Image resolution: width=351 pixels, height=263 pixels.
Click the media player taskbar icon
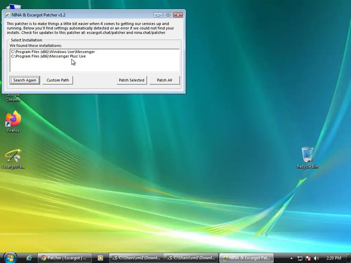click(x=100, y=258)
